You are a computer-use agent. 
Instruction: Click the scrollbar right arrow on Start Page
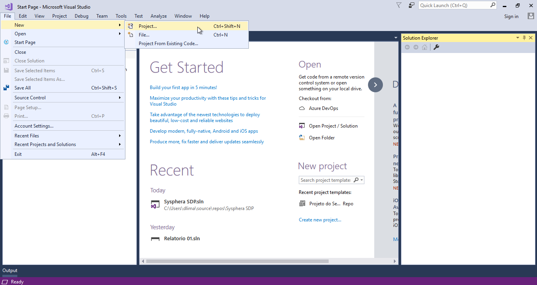[395, 261]
